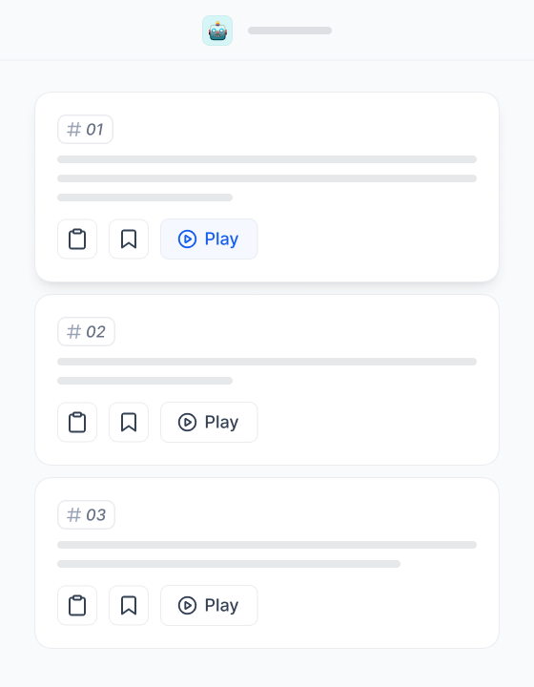Image resolution: width=534 pixels, height=687 pixels.
Task: Play card #01 audio
Action: (x=209, y=239)
